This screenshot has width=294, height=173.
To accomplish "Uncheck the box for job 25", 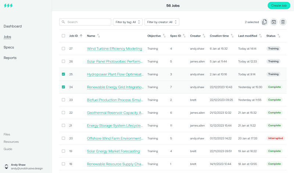I will 63,74.
